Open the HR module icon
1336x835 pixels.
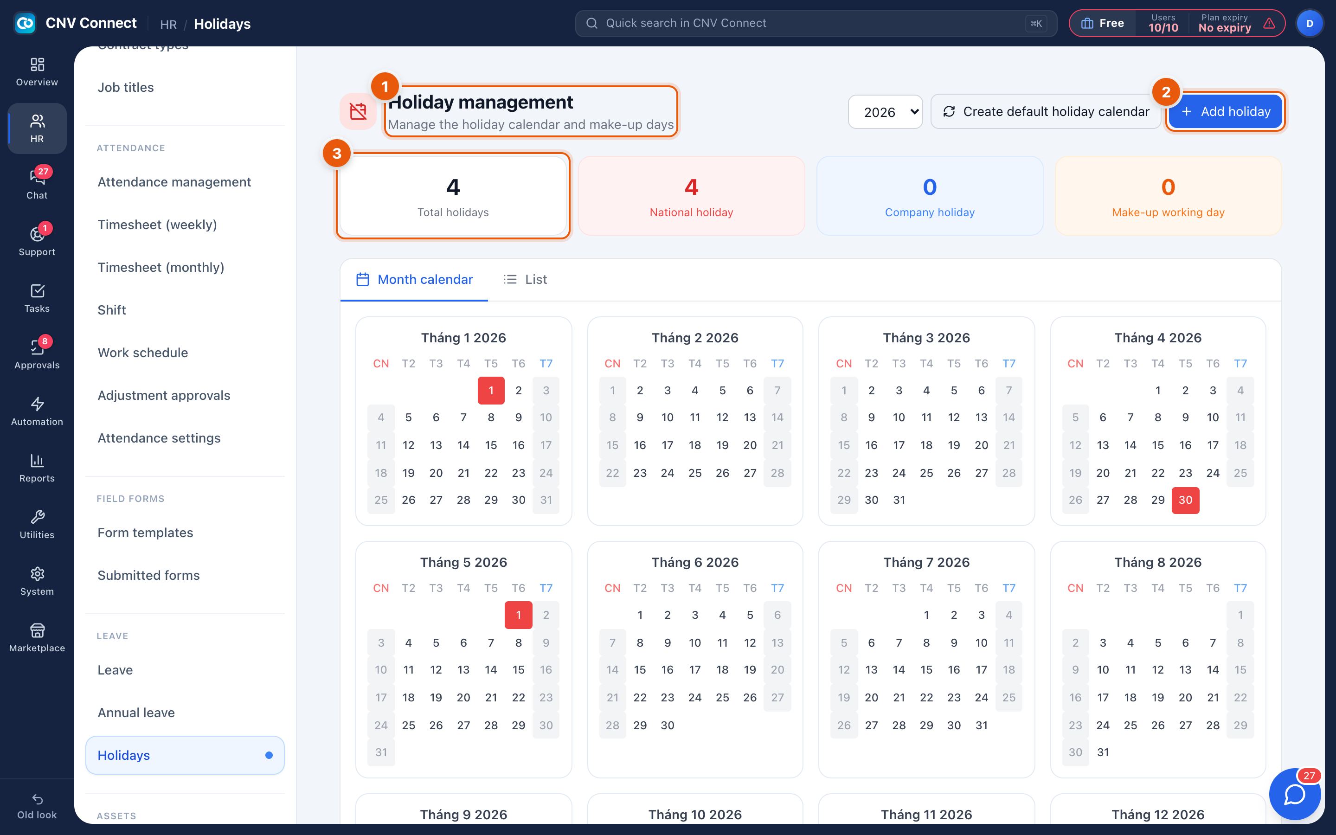(37, 128)
